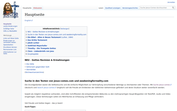Click the Werkzeuge sidebar heading

7,35
